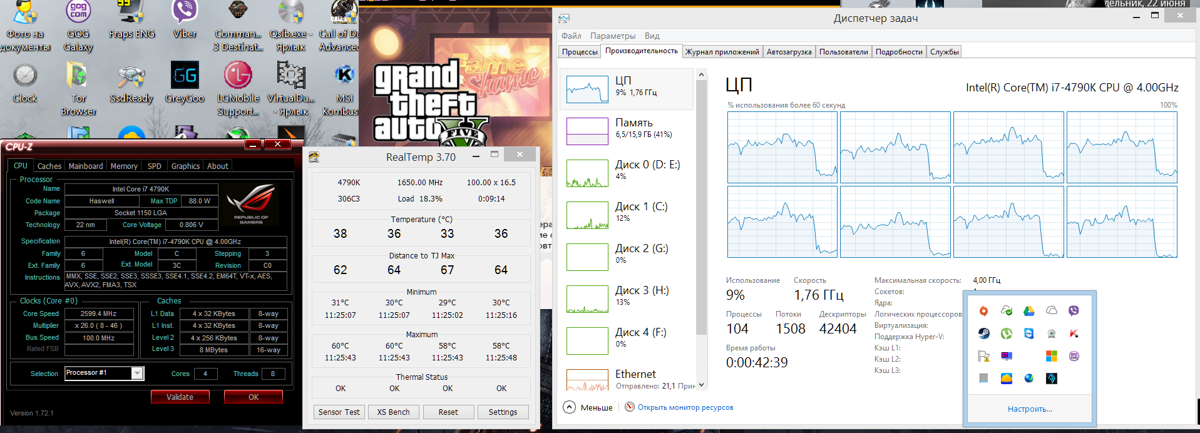
Task: Launch MSI Kombustor desktop icon
Action: [341, 89]
